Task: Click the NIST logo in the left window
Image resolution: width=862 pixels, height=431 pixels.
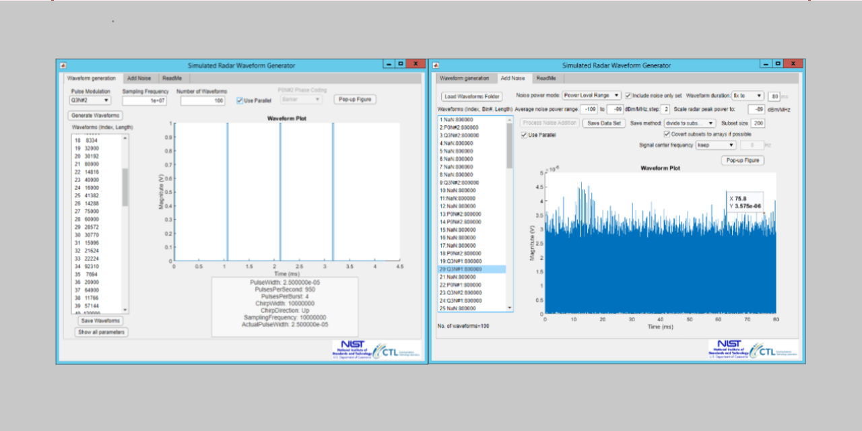Action: point(351,347)
